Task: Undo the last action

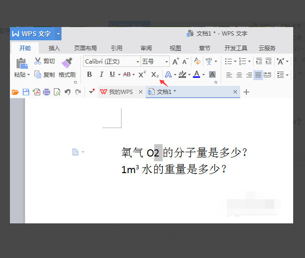Action: coord(68,92)
